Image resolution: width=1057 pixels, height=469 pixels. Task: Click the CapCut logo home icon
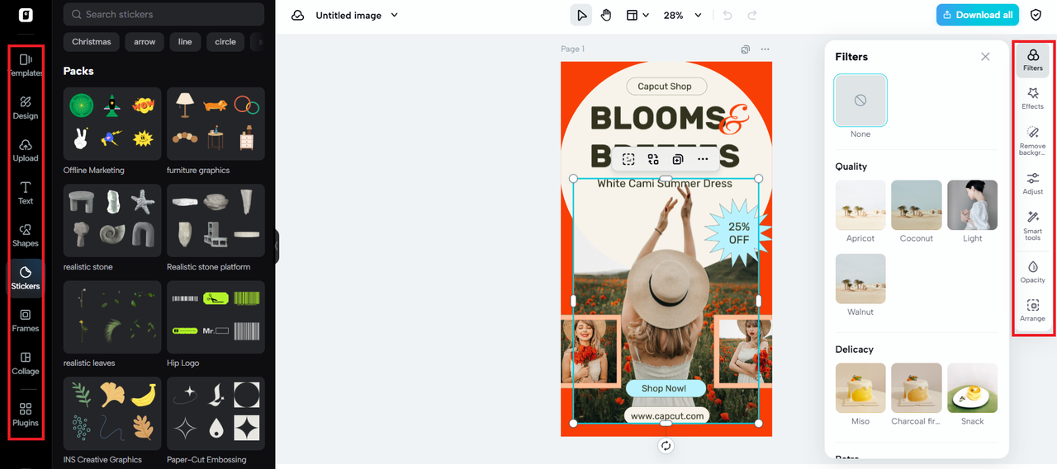click(x=26, y=15)
